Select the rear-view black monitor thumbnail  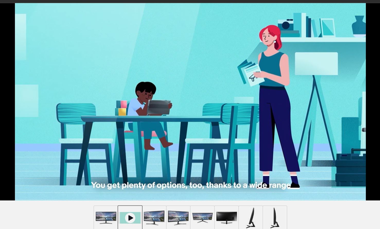coord(226,217)
